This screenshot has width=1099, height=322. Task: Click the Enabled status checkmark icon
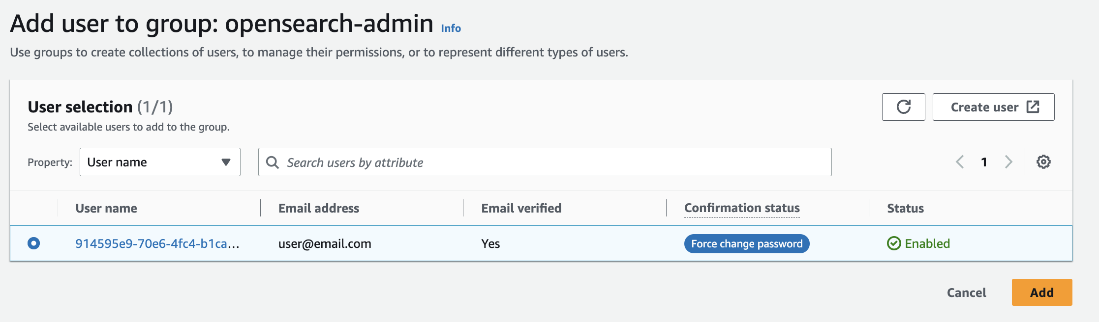[x=893, y=243]
